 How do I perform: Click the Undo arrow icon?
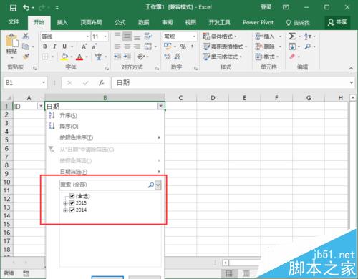point(26,8)
